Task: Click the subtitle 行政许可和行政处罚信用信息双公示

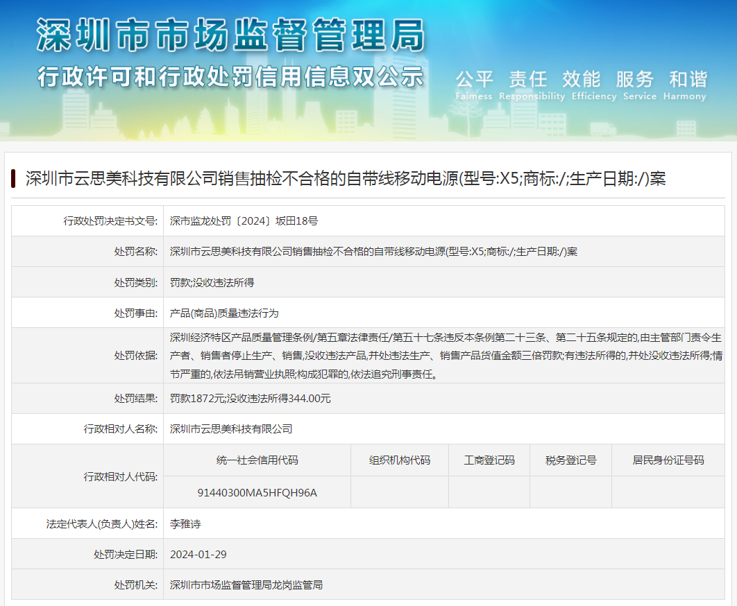Action: click(231, 76)
